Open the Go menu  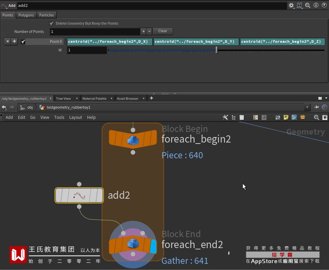[x=33, y=117]
